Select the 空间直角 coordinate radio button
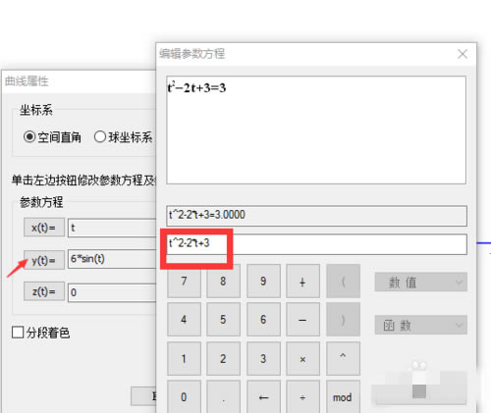The width and height of the screenshot is (491, 413). coord(52,137)
